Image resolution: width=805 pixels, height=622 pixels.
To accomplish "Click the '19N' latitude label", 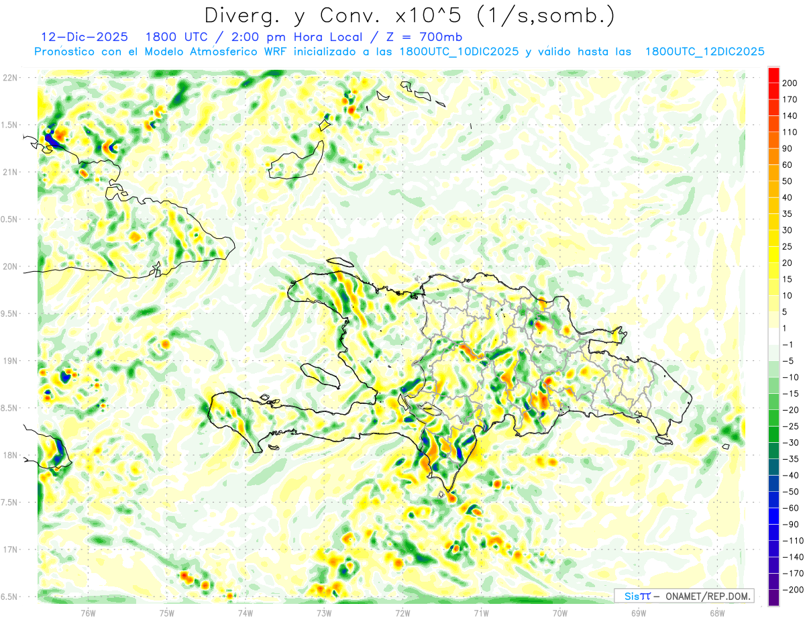I will click(x=10, y=361).
